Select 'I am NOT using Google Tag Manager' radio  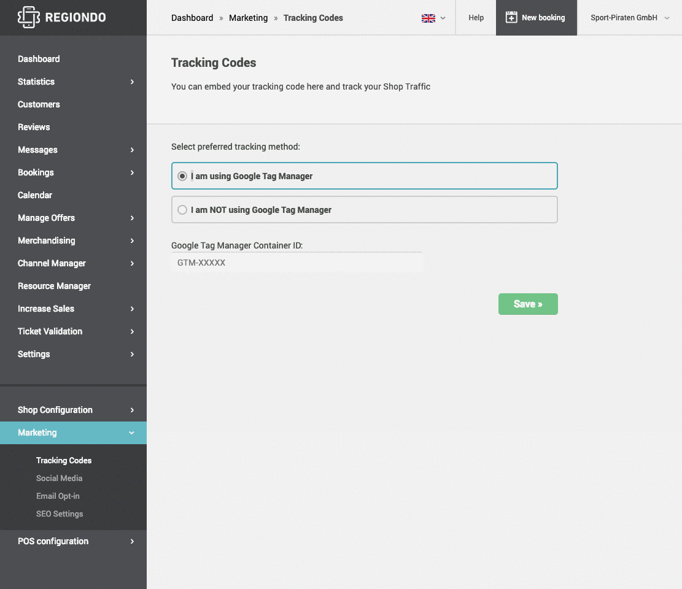tap(182, 210)
